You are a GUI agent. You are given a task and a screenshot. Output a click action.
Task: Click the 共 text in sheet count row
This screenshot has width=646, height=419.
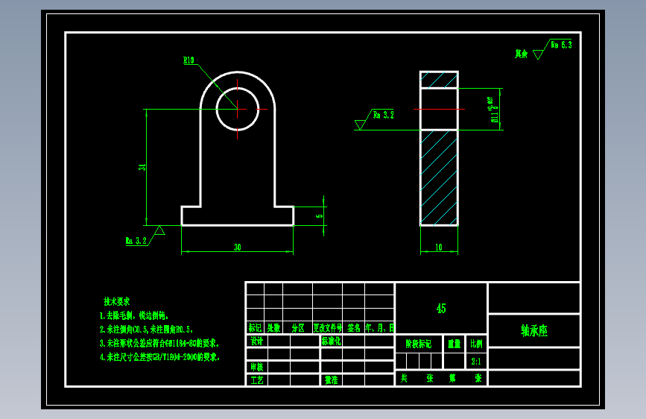404,378
